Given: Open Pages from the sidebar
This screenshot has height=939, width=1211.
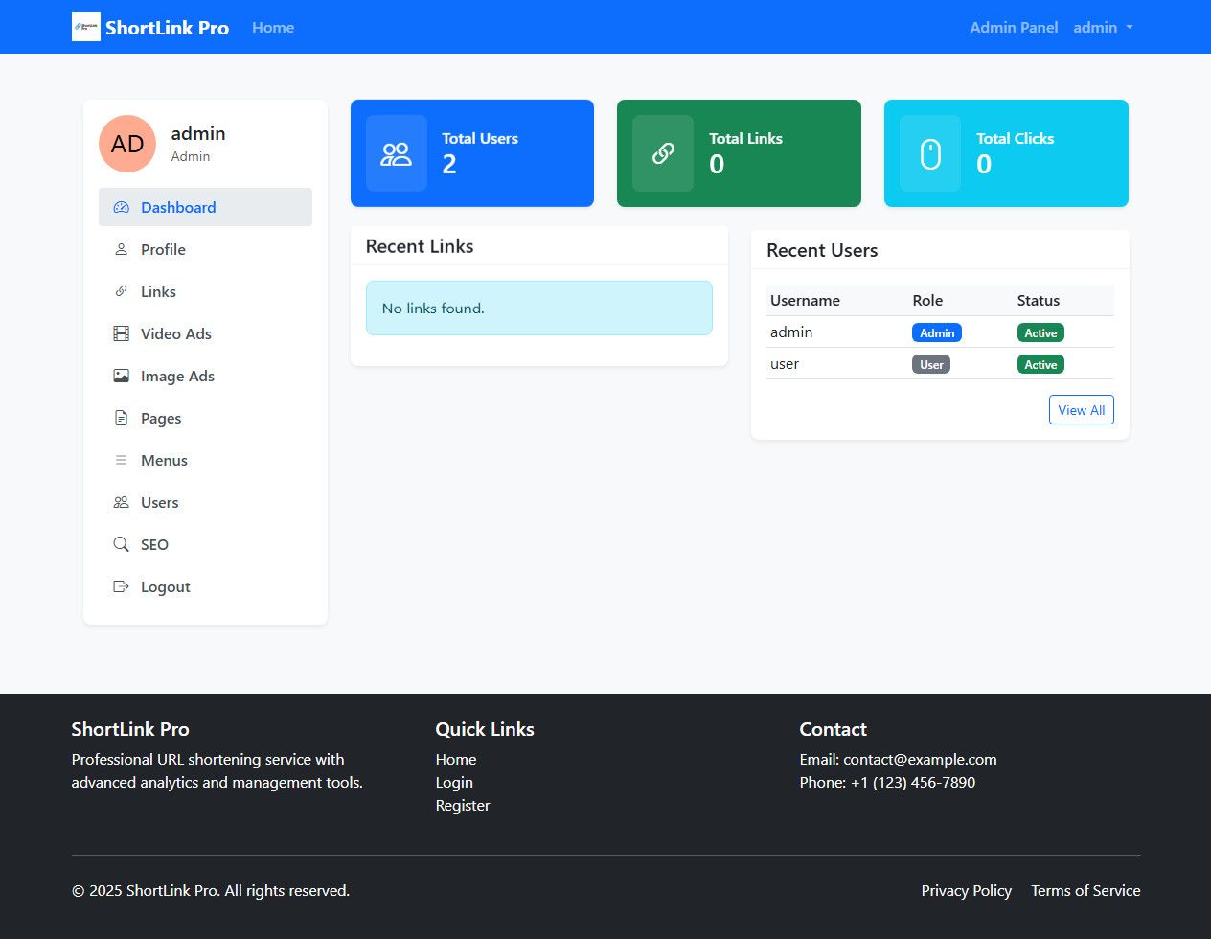Looking at the screenshot, I should point(205,418).
